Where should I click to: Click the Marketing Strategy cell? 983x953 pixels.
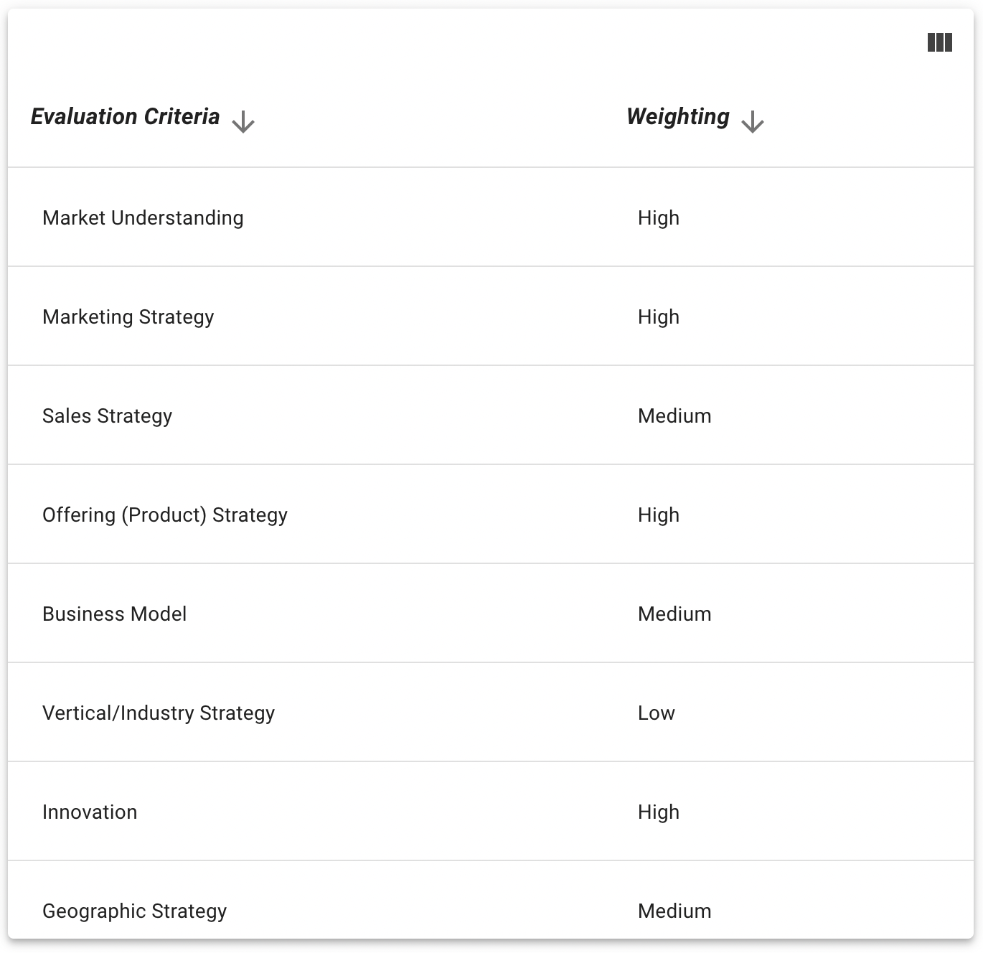click(128, 317)
